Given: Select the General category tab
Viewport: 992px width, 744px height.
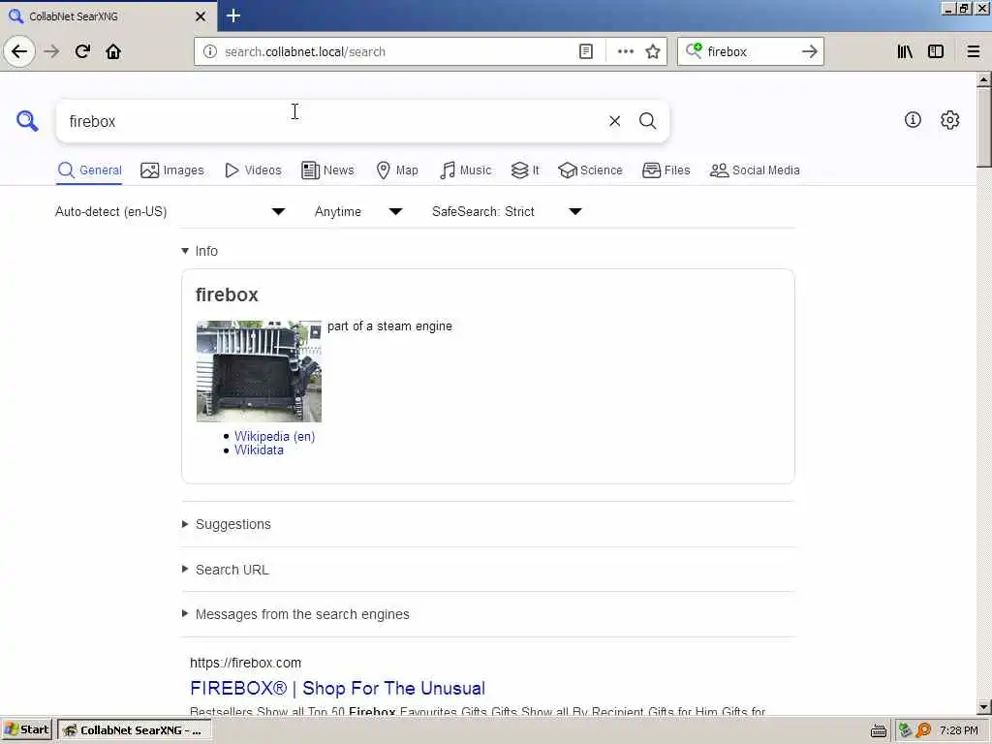Looking at the screenshot, I should [89, 170].
